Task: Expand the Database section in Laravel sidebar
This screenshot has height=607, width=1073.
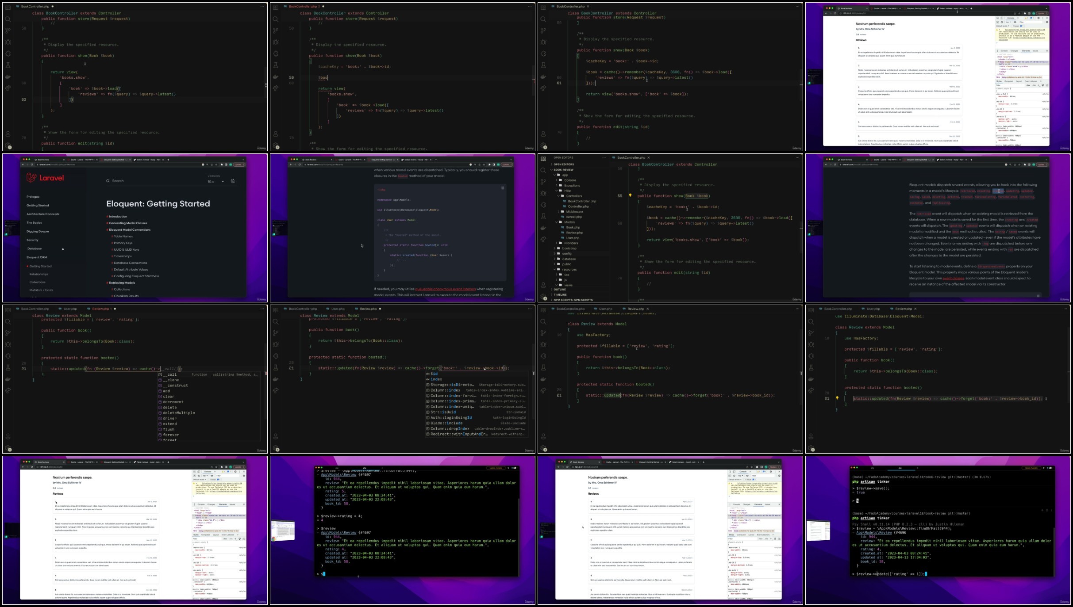Action: 34,248
